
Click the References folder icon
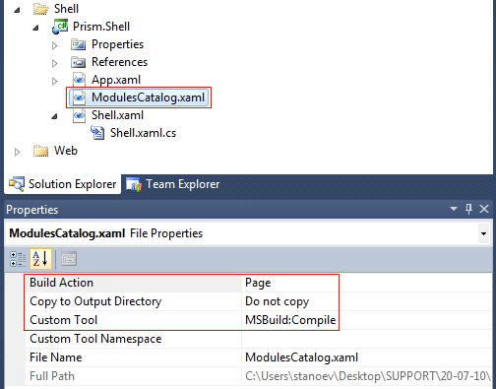[78, 62]
